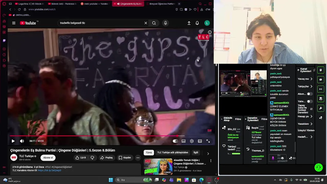Show more filter chips with arrow

208,154
